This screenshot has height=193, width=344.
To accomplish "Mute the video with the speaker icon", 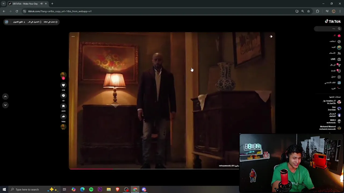I will click(x=271, y=36).
